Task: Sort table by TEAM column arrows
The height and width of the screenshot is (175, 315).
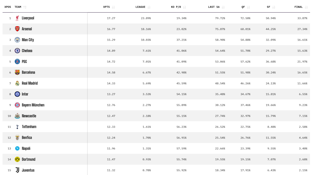Action: tap(25, 7)
